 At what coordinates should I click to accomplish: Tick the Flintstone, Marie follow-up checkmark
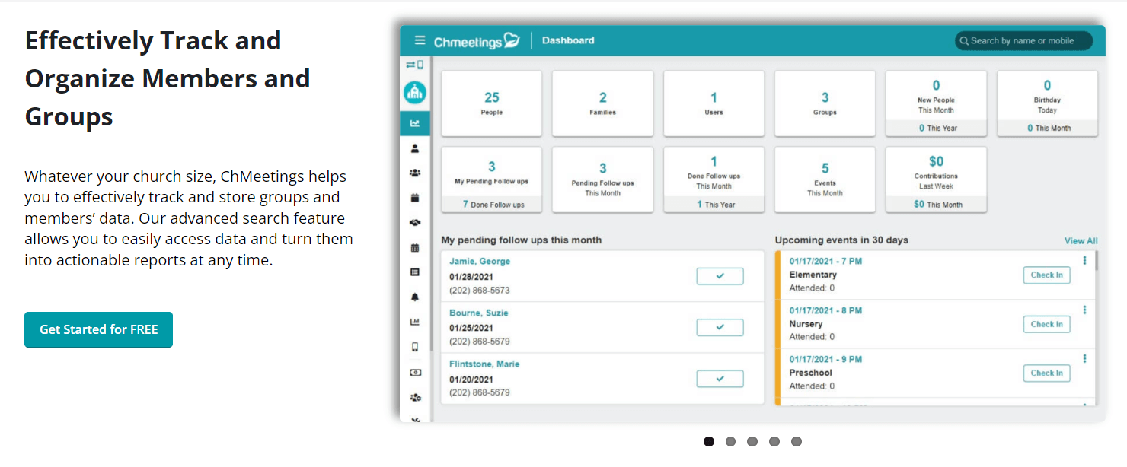(720, 379)
